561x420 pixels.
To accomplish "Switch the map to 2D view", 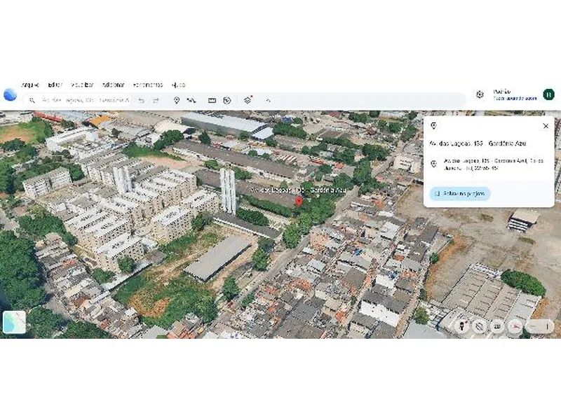I will pos(498,325).
